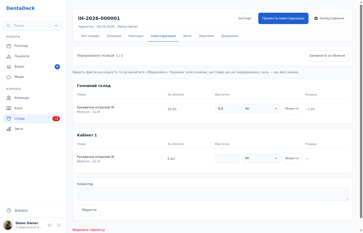Image resolution: width=363 pixels, height=233 pixels.
Task: Click the Звіти bar chart icon
Action: click(9, 129)
